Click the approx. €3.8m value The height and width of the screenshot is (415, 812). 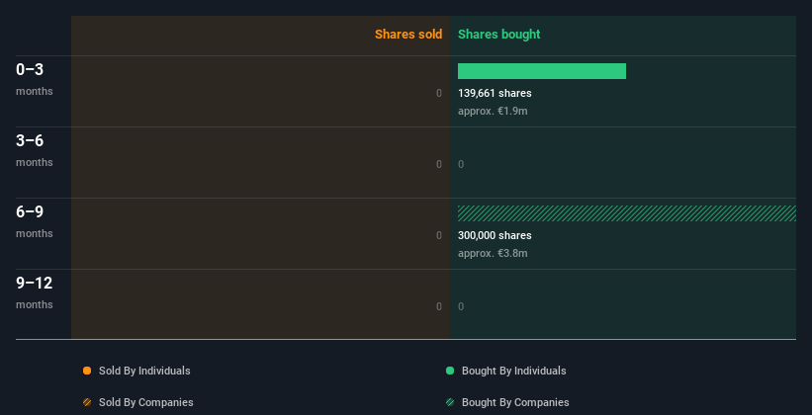[493, 253]
